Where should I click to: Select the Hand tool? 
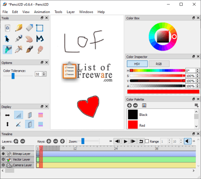click(x=29, y=39)
